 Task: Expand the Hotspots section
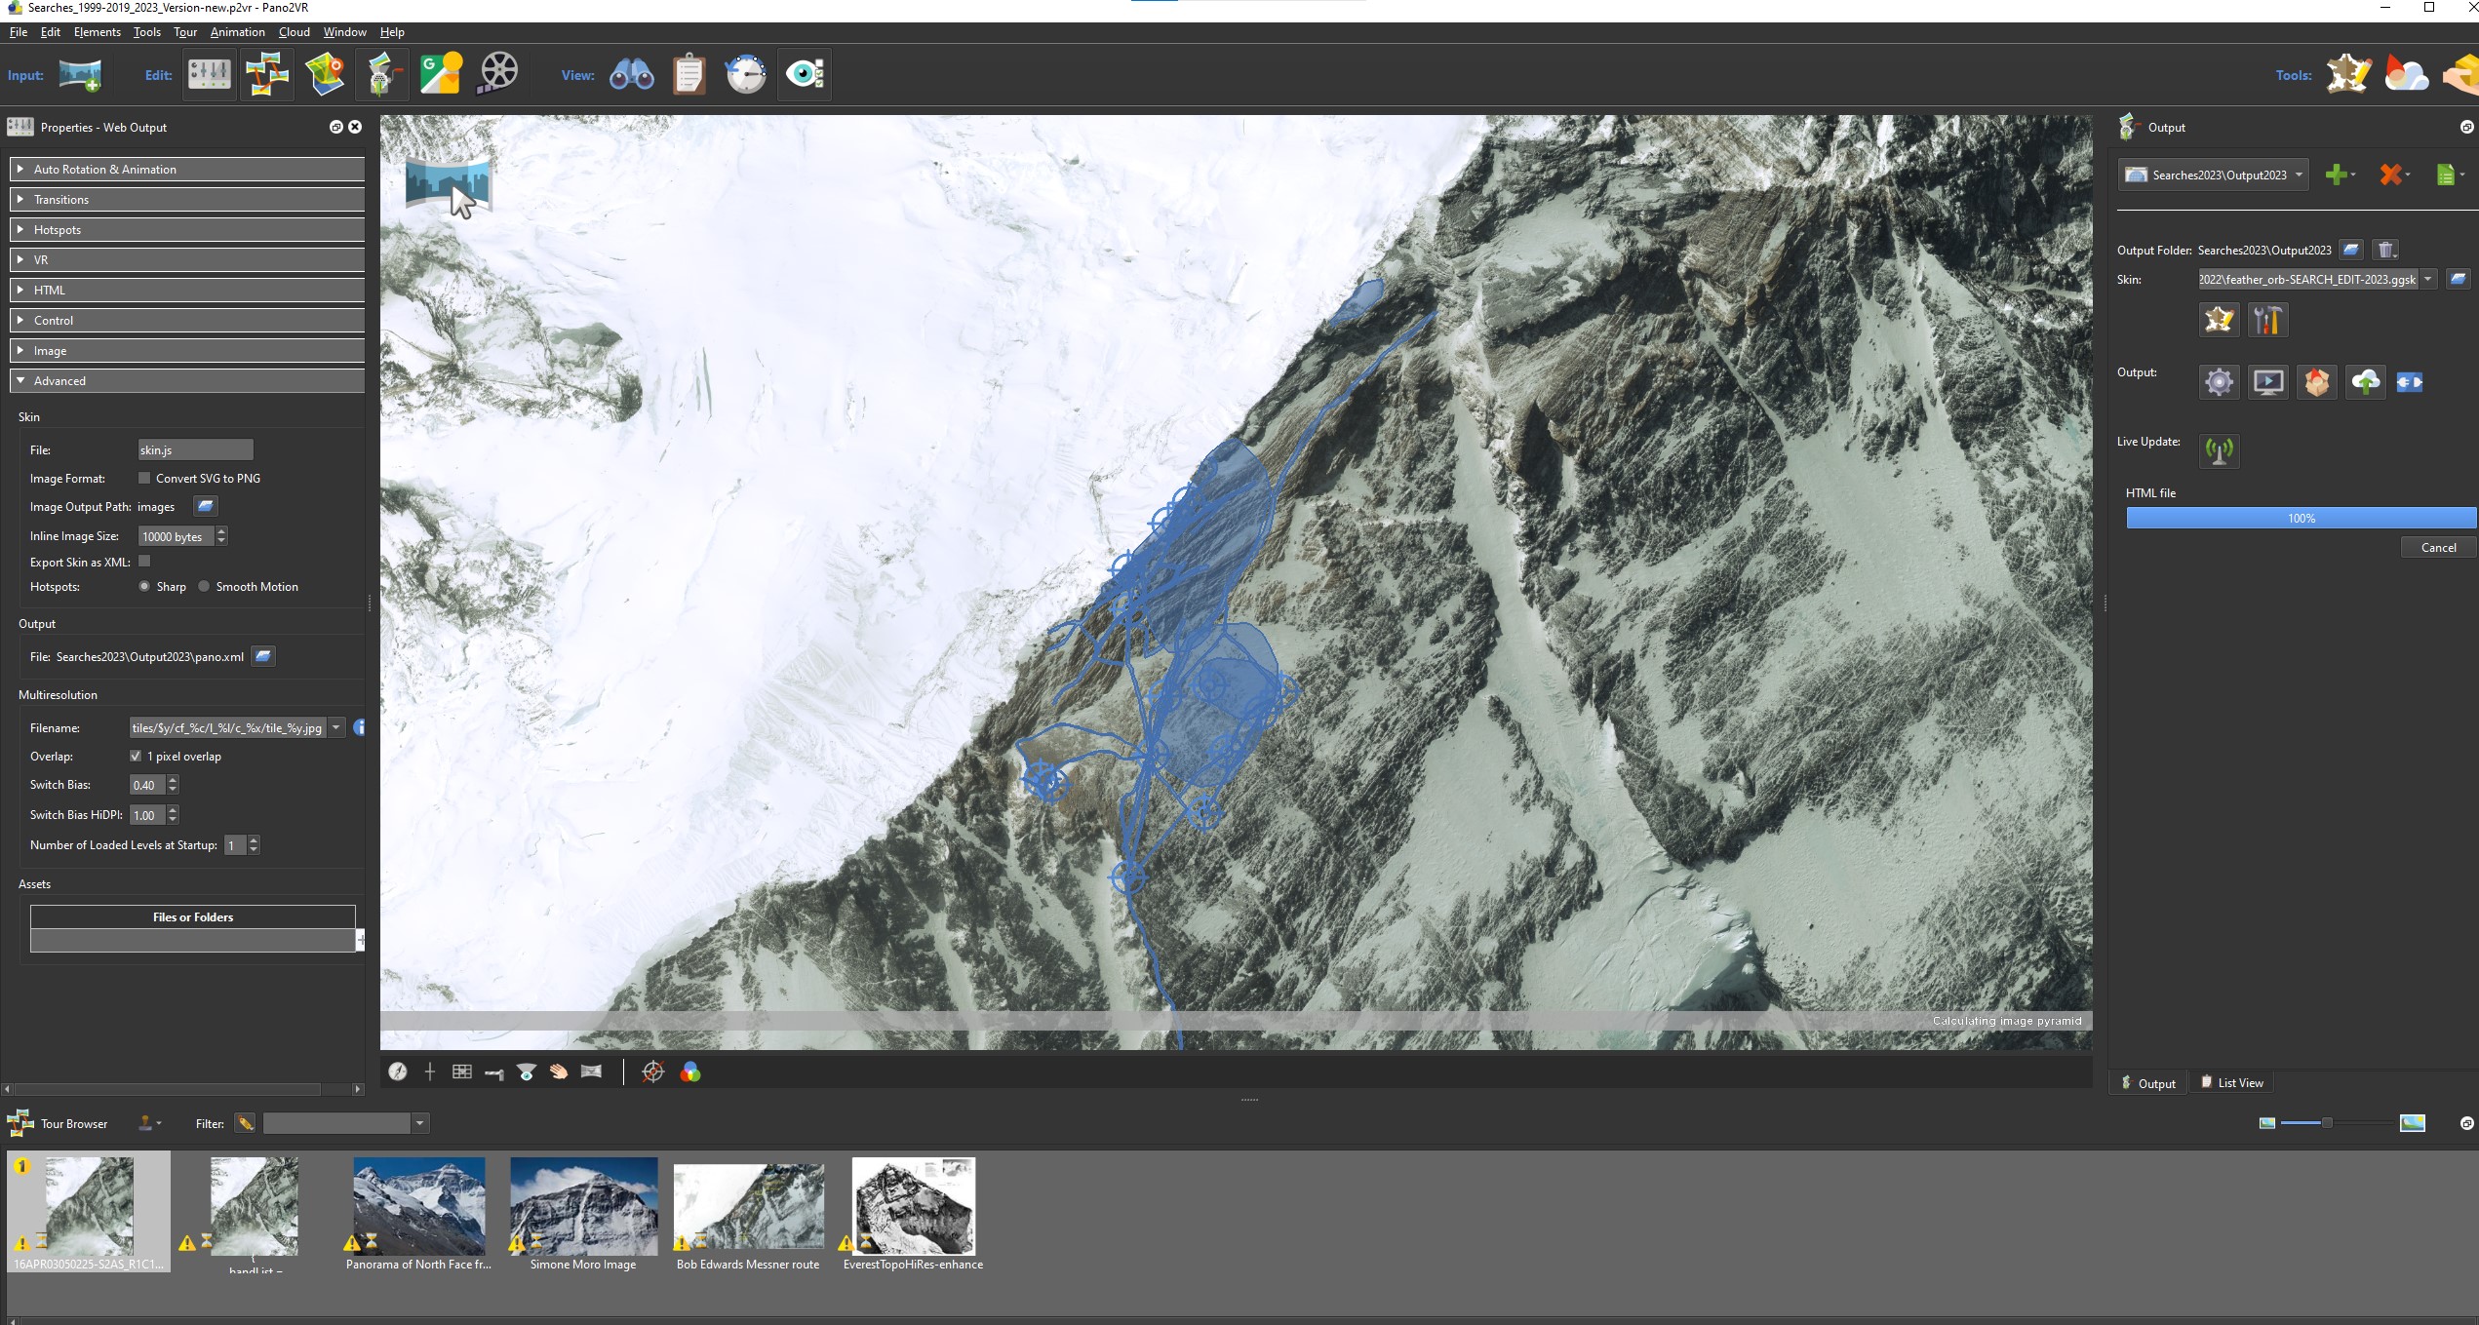[x=187, y=229]
